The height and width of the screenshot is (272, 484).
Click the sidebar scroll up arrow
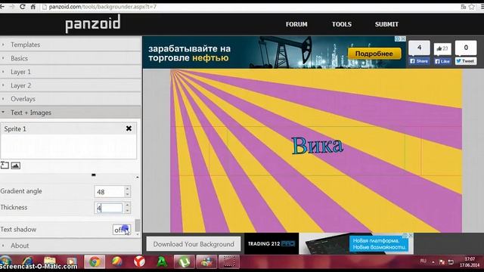(x=138, y=178)
